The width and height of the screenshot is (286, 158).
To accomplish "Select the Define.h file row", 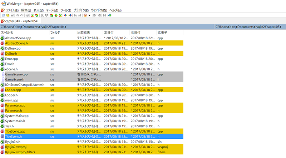I will [x=92, y=54].
